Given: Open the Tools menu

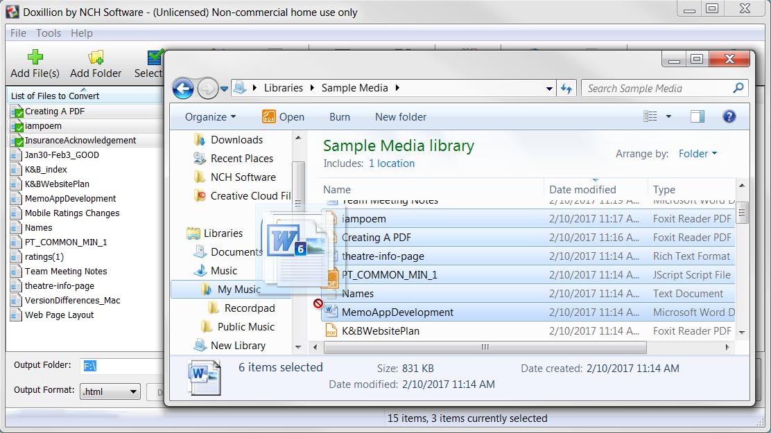Looking at the screenshot, I should click(49, 33).
